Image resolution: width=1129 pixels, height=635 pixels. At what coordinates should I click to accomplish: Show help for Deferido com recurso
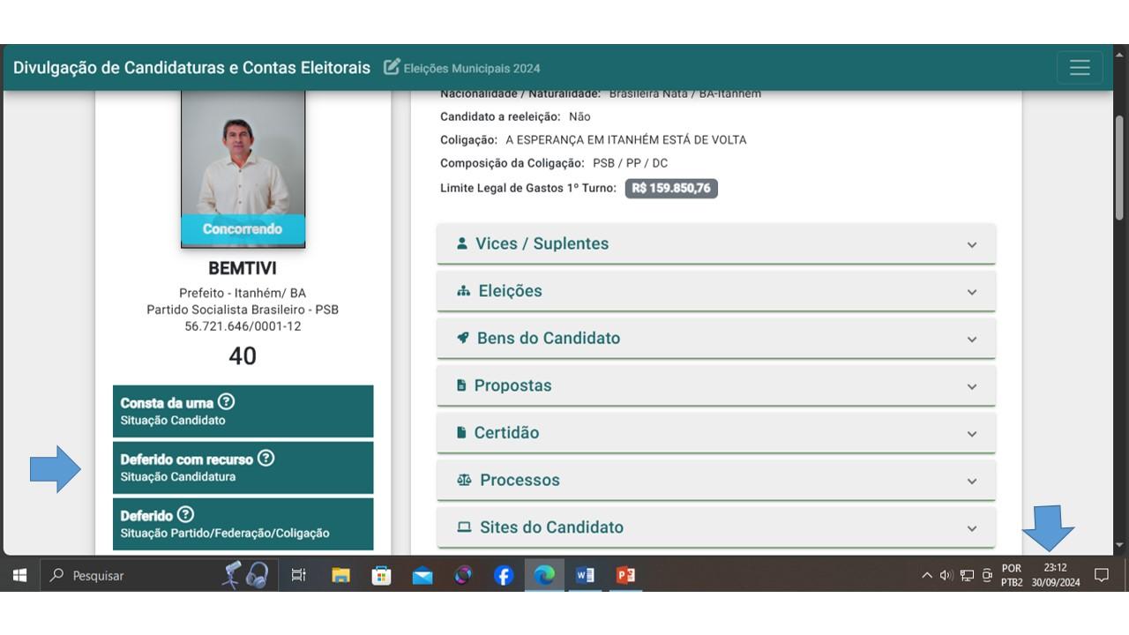point(266,459)
